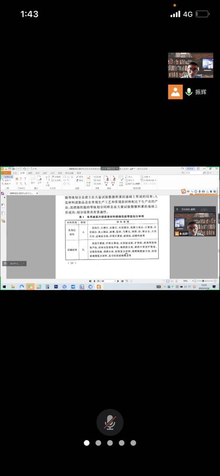
Task: Unmute the microphone with the round button
Action: click(110, 423)
